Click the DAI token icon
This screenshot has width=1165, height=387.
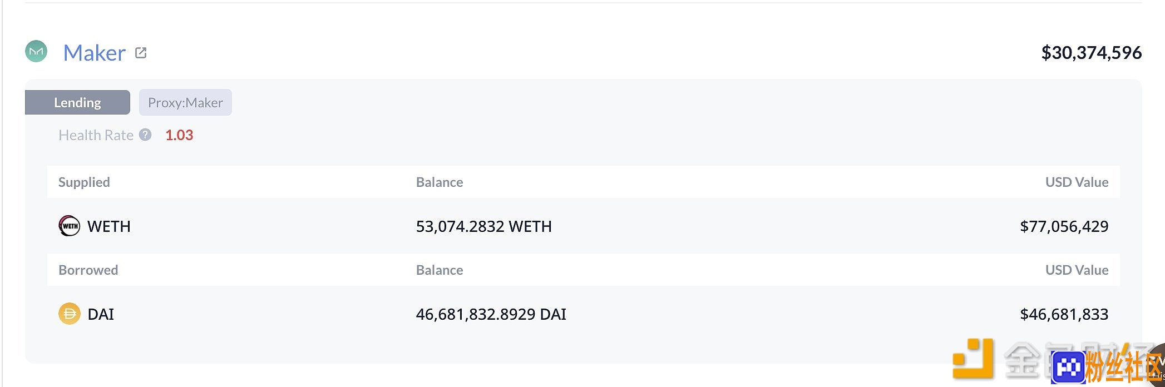tap(70, 314)
